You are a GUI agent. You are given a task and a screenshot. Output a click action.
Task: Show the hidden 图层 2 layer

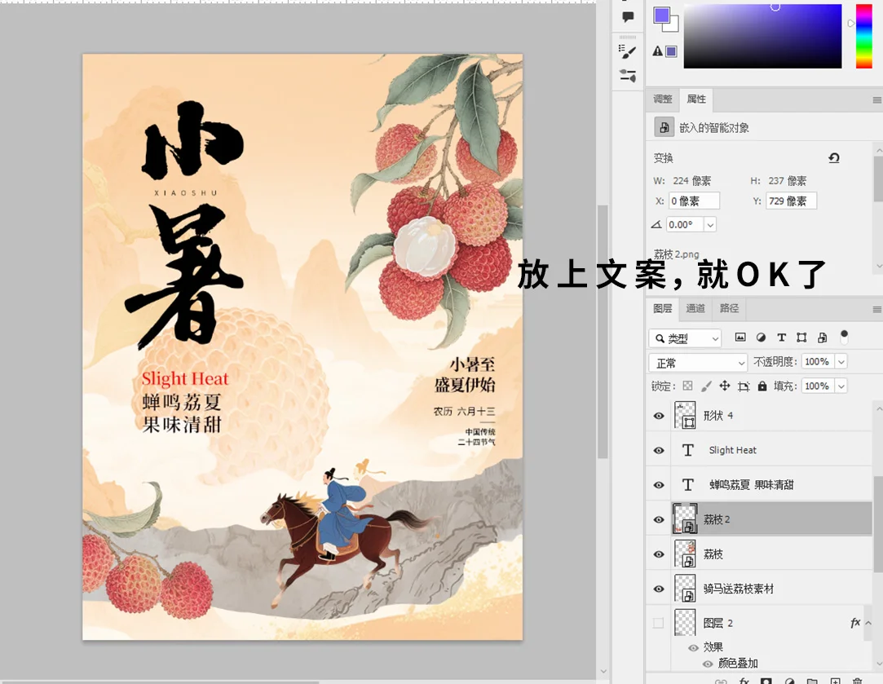tap(658, 623)
